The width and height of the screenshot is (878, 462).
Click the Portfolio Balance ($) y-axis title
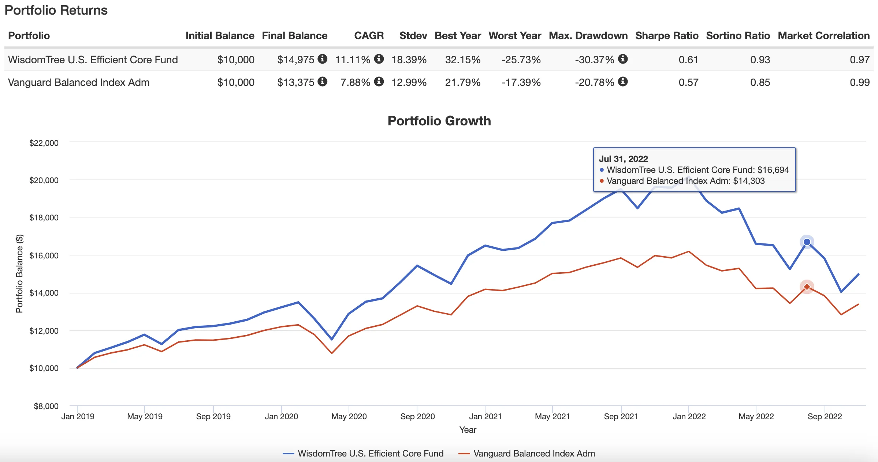(19, 274)
